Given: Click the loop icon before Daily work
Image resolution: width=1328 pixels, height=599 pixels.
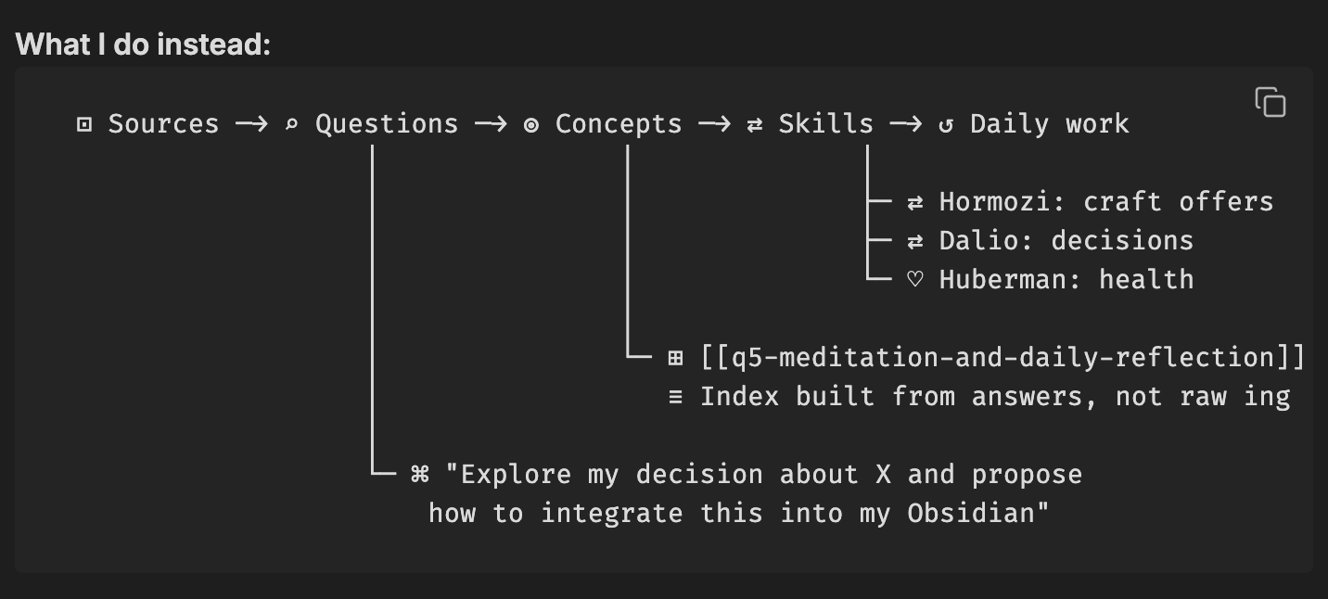Looking at the screenshot, I should (946, 124).
